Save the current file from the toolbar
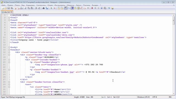Image resolution: width=176 pixels, height=99 pixels. click(9, 8)
